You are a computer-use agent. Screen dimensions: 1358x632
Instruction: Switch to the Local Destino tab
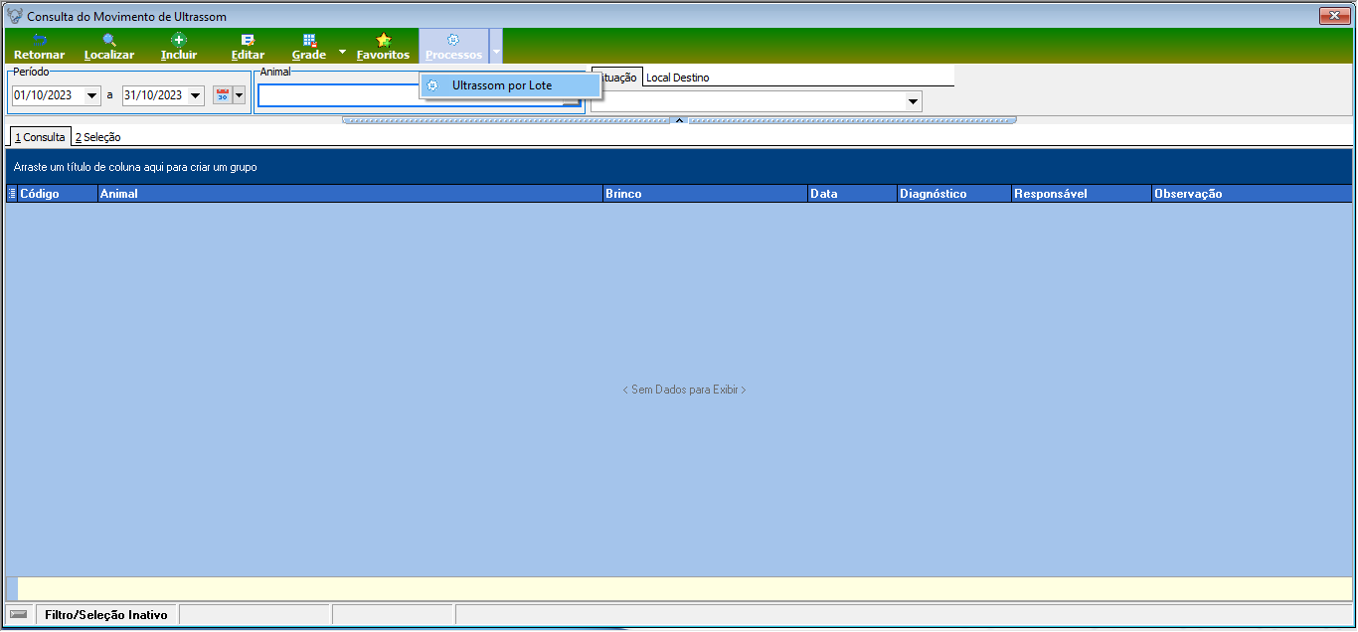pos(677,78)
